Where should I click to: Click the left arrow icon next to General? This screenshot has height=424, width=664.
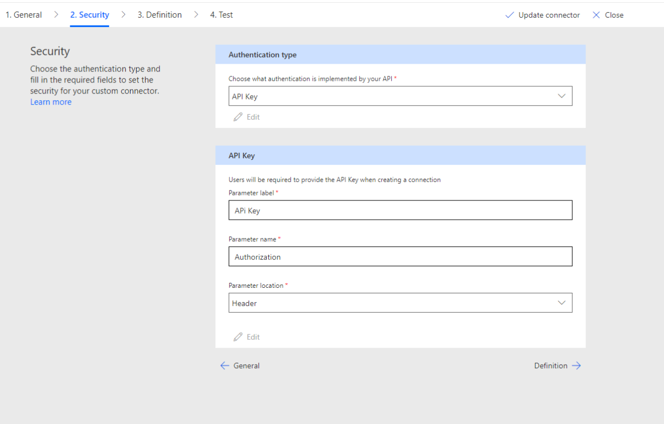tap(225, 365)
